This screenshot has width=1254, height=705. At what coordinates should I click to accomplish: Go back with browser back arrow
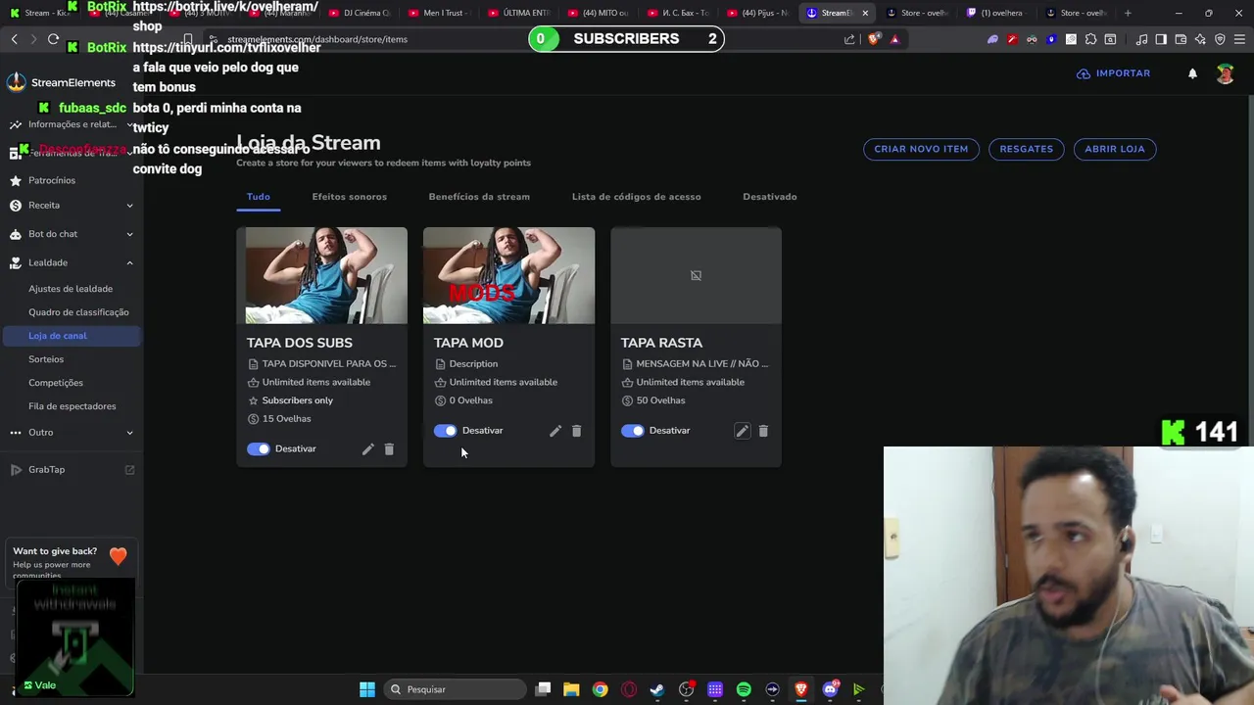coord(14,39)
